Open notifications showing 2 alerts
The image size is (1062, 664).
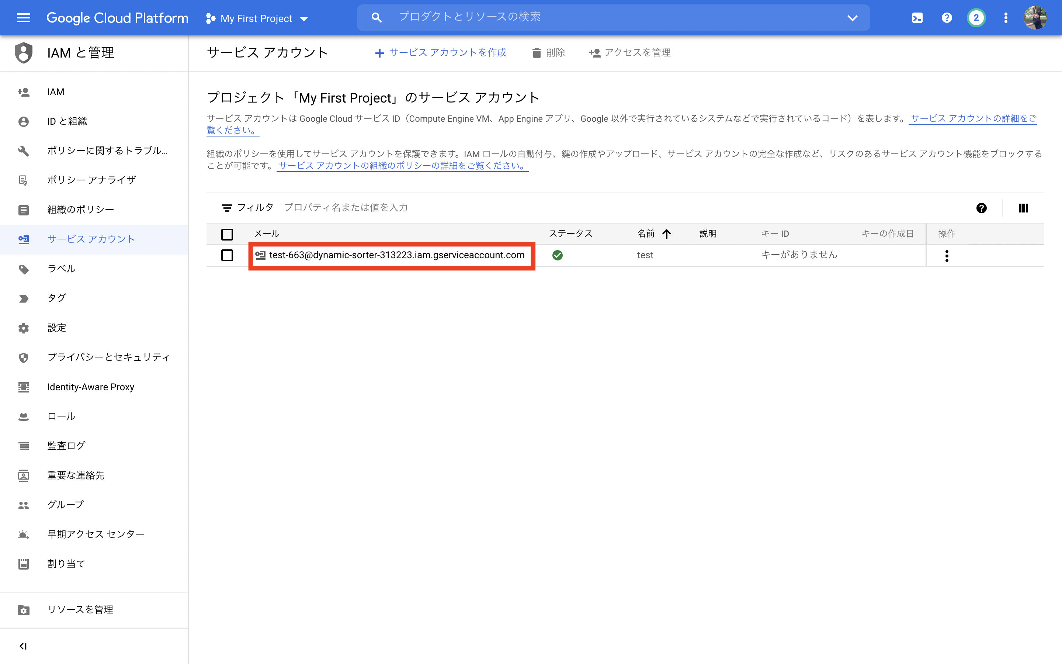tap(976, 18)
